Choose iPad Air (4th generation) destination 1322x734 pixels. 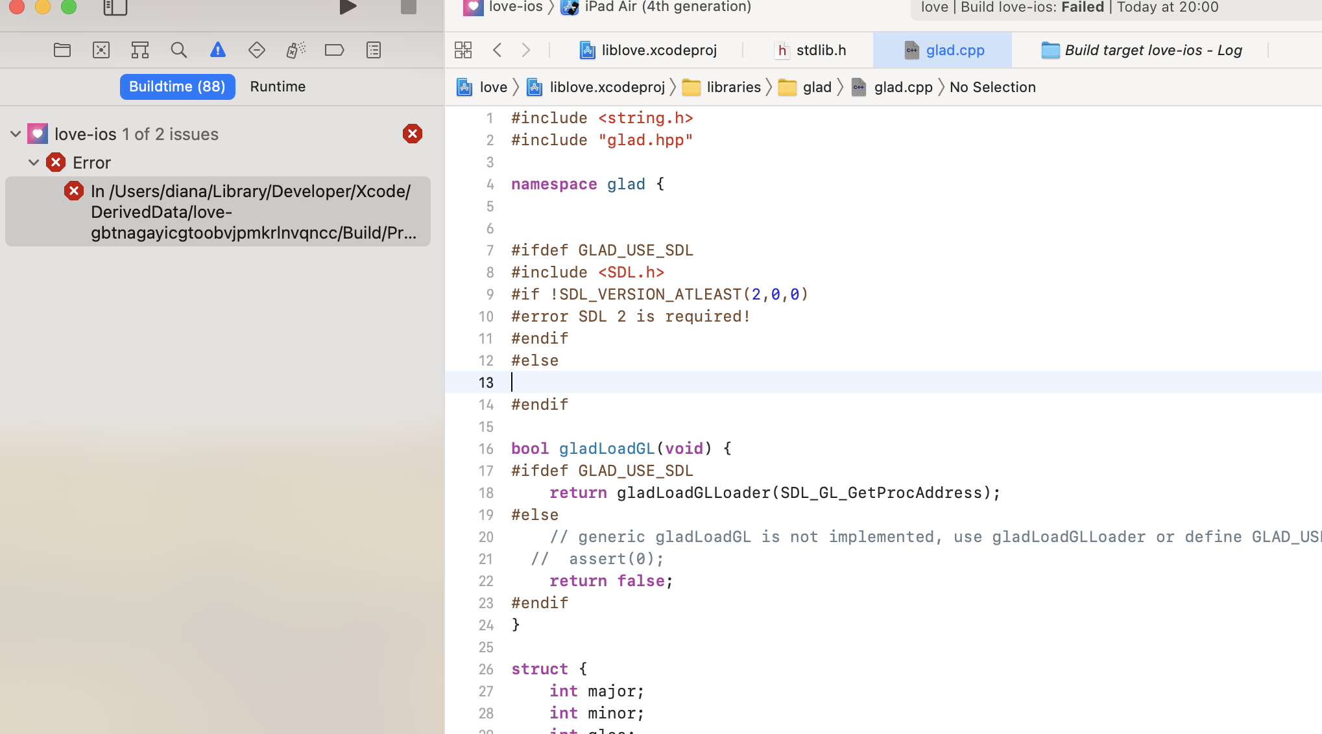click(x=656, y=7)
